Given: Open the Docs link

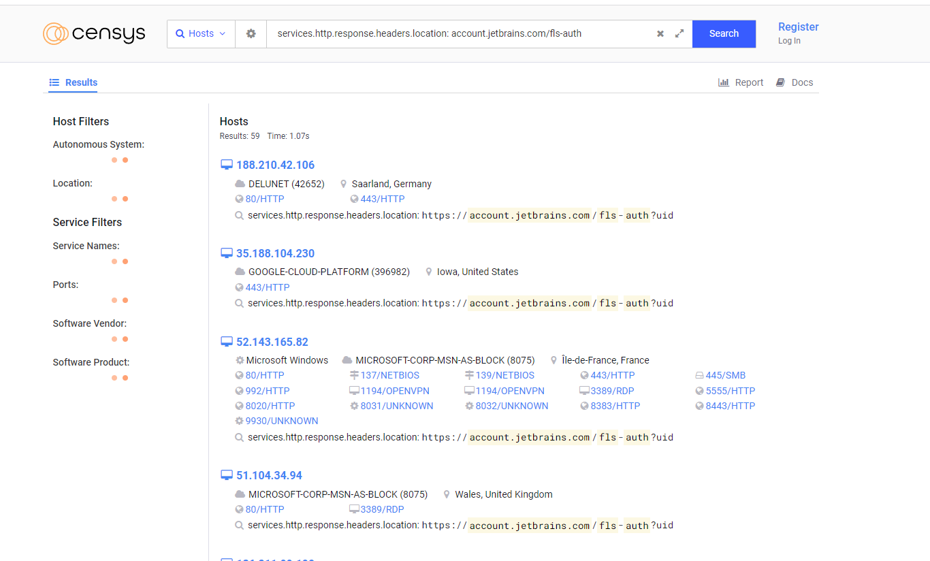Looking at the screenshot, I should pos(795,82).
